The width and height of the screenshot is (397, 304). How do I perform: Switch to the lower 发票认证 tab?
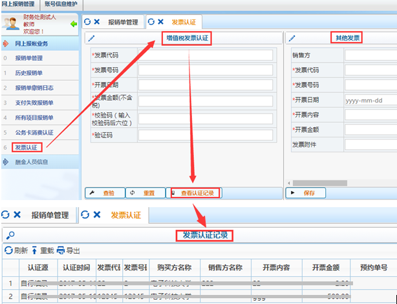(x=126, y=216)
